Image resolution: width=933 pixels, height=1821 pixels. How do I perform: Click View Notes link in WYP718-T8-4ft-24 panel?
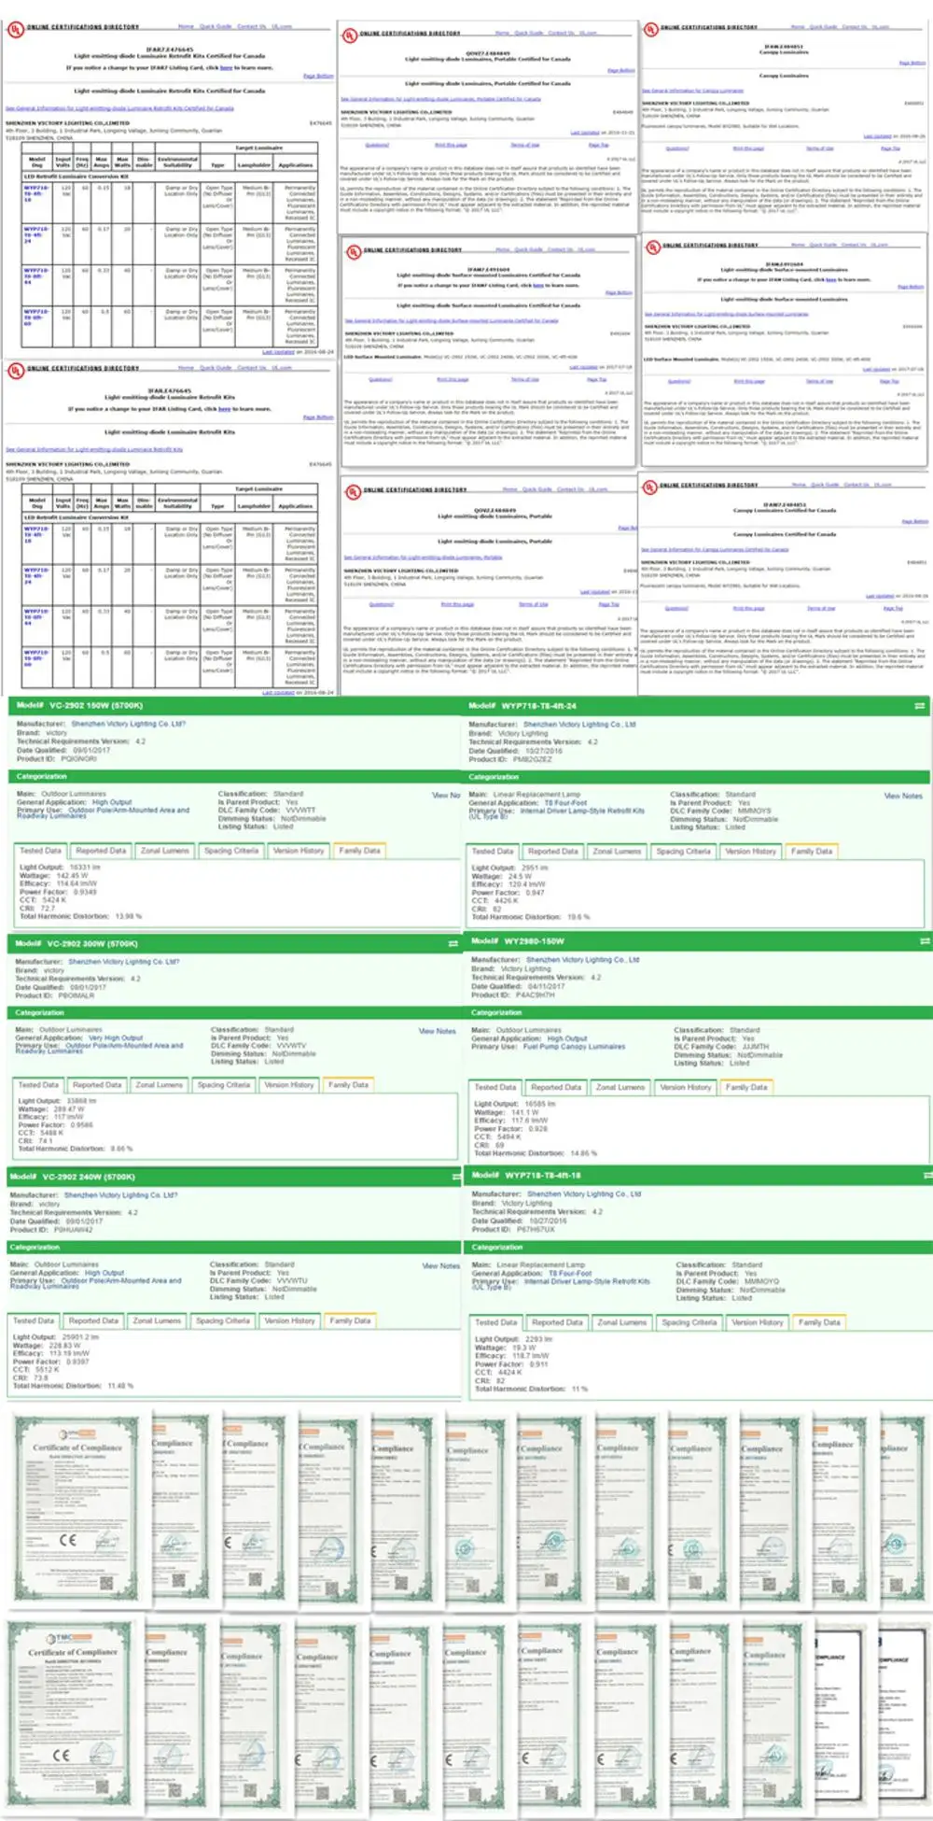tap(903, 796)
